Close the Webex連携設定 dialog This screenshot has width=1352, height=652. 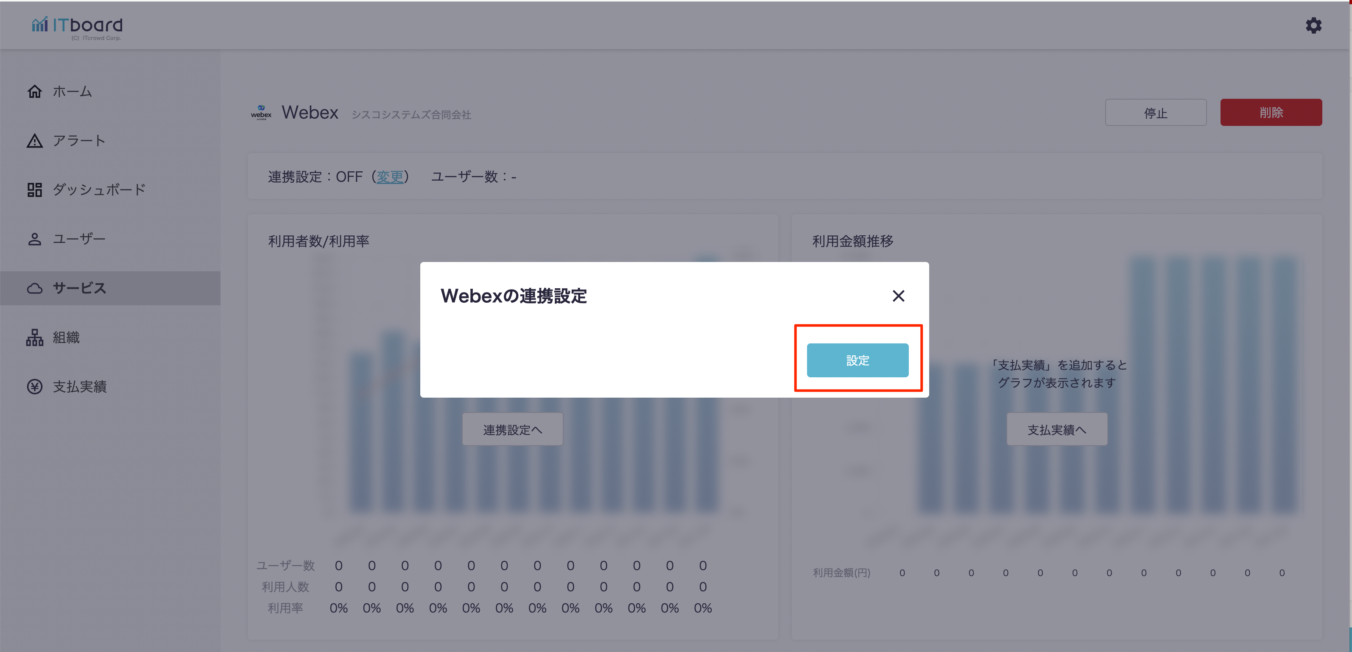tap(898, 296)
